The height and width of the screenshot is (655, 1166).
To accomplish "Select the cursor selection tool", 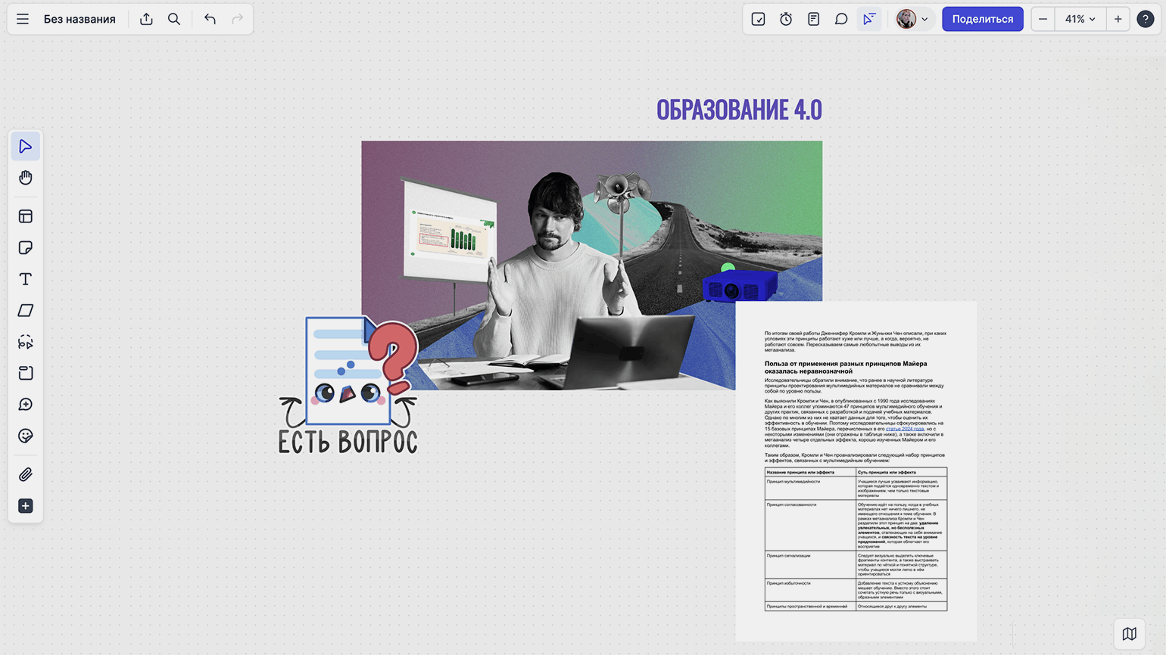I will pos(25,146).
